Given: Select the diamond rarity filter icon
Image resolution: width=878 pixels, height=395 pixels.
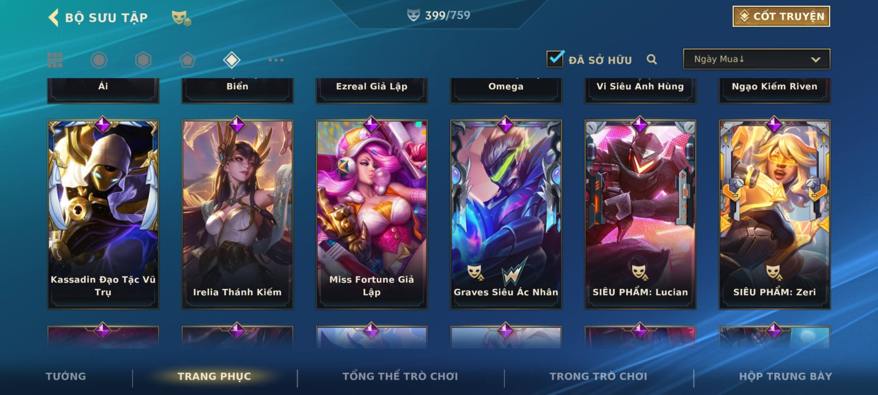Looking at the screenshot, I should click(x=232, y=60).
